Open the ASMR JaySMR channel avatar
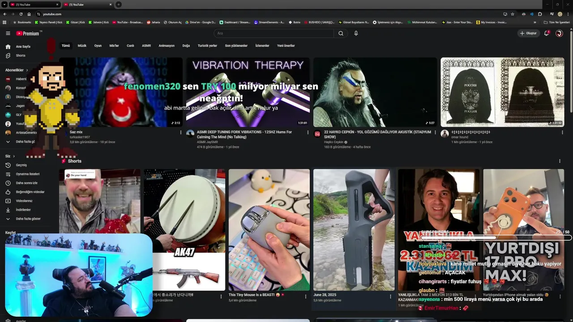The image size is (573, 322). pyautogui.click(x=190, y=134)
